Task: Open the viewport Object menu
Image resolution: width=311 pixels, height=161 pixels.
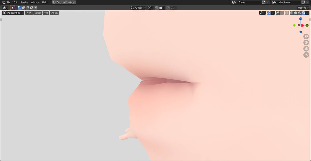Action: [x=54, y=13]
